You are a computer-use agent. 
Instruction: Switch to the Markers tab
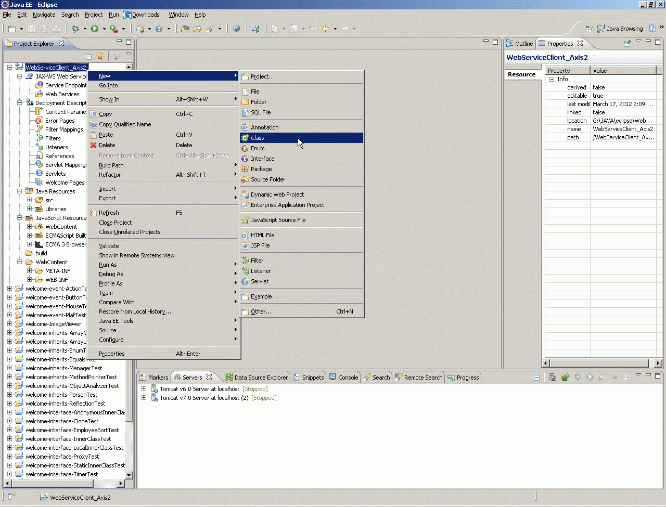point(153,378)
